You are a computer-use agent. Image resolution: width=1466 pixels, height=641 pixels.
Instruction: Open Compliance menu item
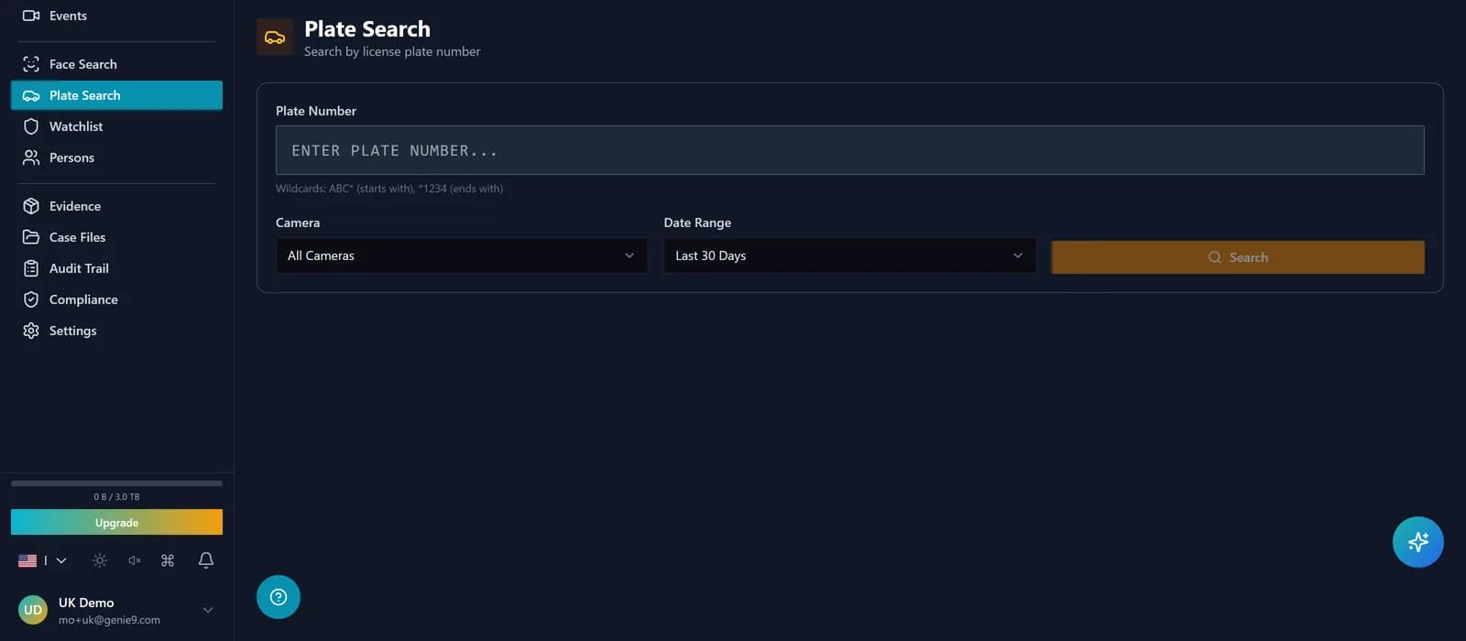(116, 299)
